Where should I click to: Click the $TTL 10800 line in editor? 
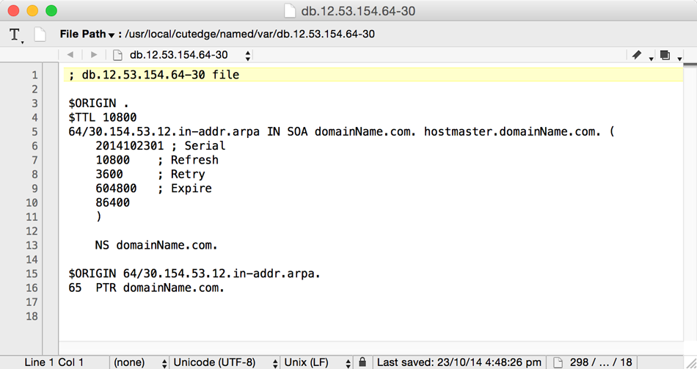(103, 117)
